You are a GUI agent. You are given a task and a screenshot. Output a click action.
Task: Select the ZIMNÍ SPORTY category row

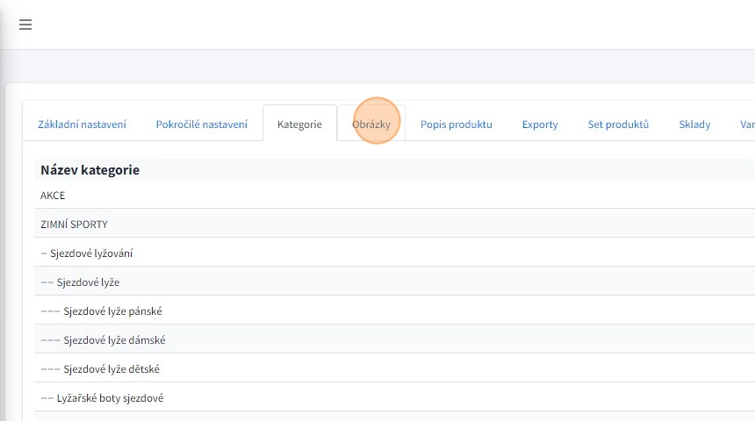pyautogui.click(x=74, y=225)
